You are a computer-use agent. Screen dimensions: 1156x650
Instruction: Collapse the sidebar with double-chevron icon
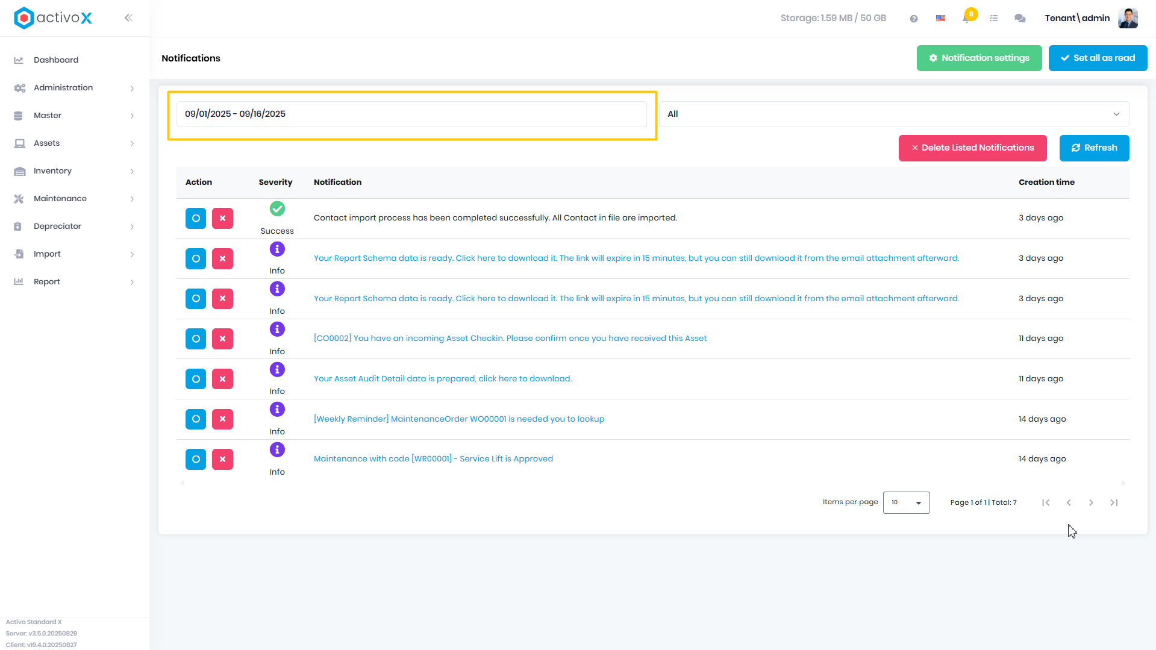[x=128, y=18]
